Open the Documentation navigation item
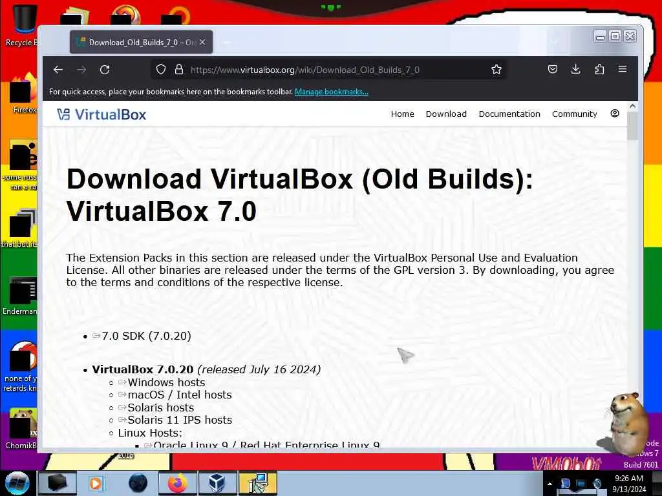The width and height of the screenshot is (662, 496). [509, 114]
